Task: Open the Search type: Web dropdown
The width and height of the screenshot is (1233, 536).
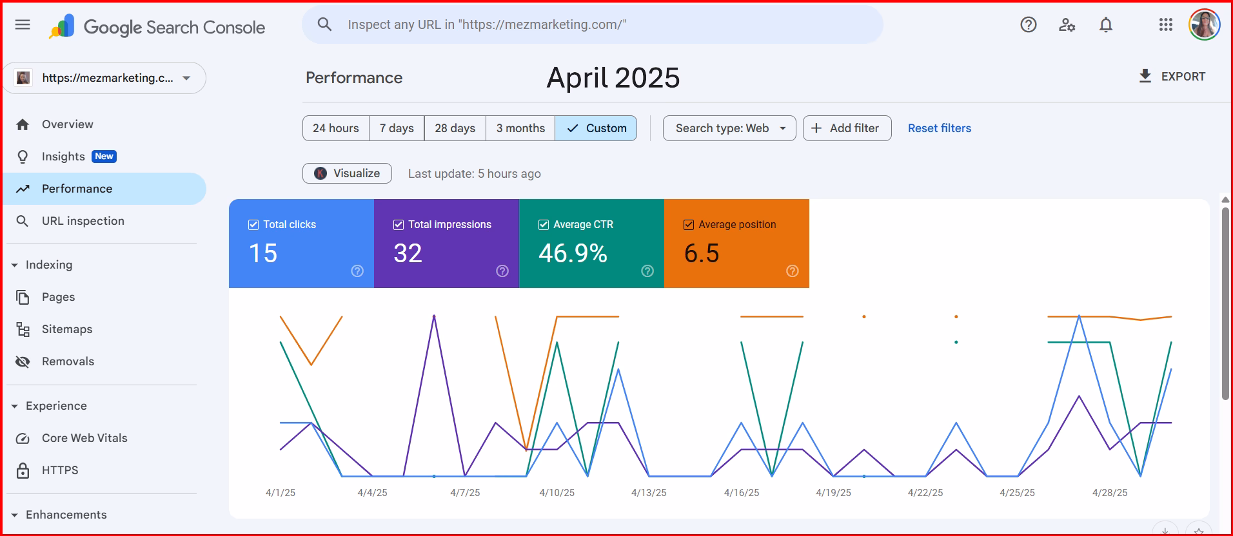Action: point(729,128)
